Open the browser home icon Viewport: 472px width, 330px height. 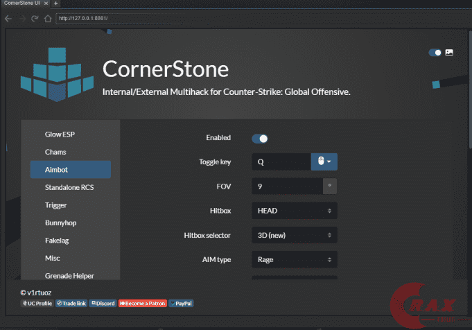[x=48, y=19]
